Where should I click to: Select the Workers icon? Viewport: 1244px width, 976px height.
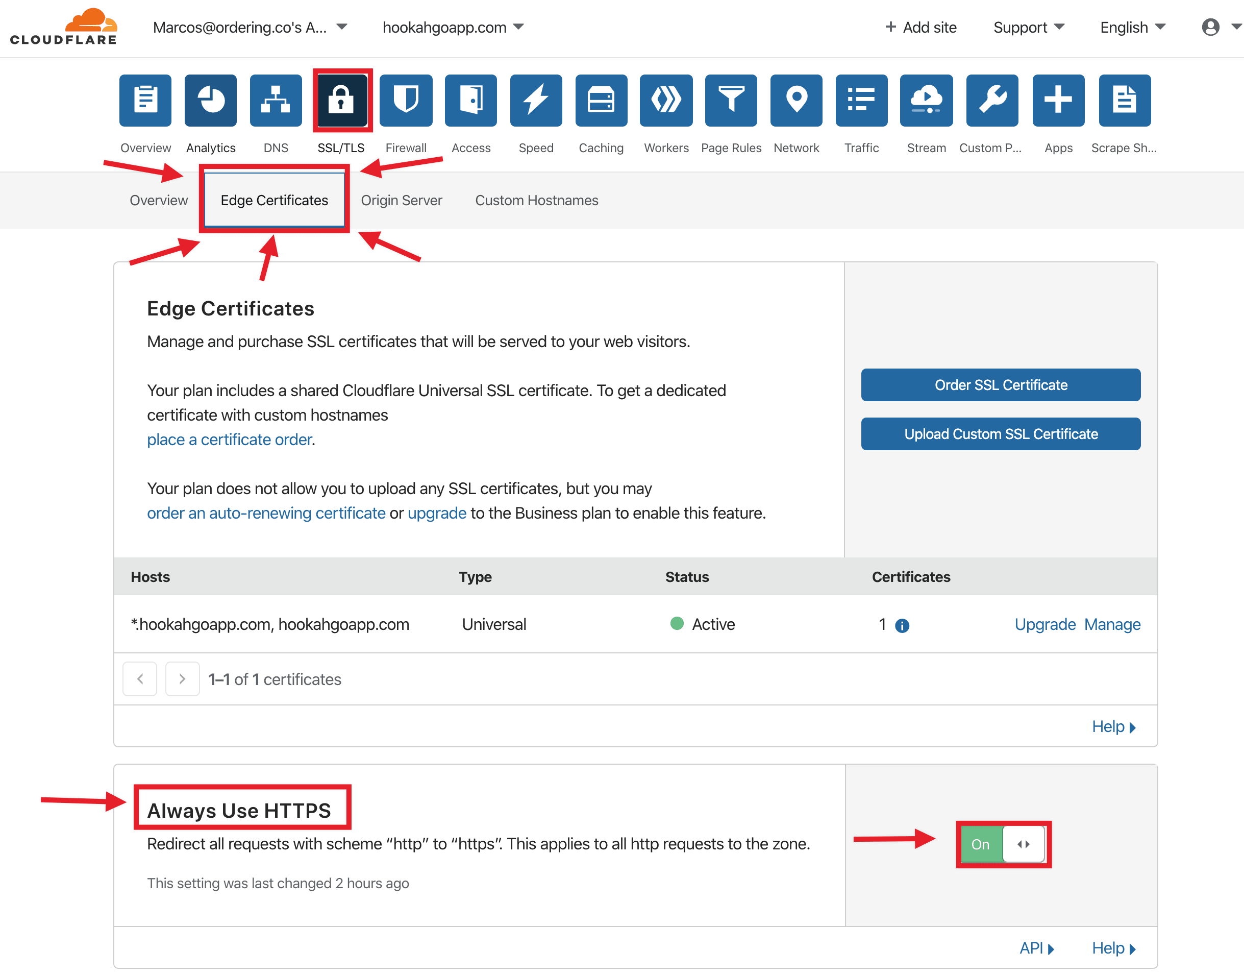pos(666,101)
